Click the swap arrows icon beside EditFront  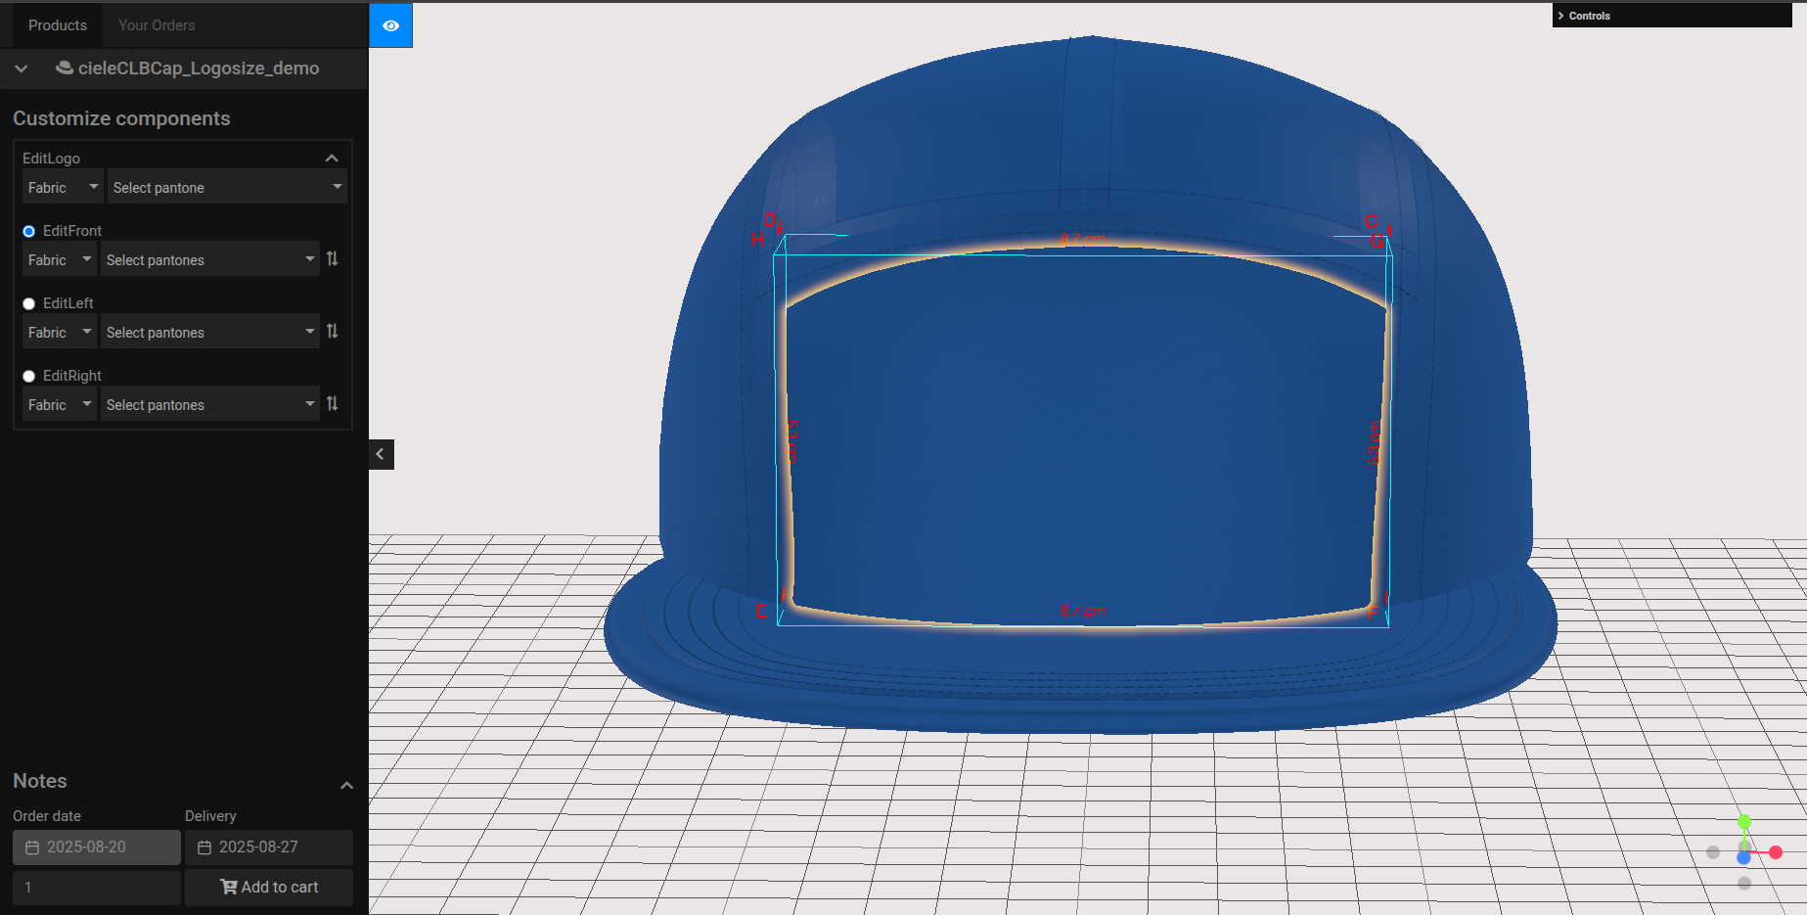(333, 259)
